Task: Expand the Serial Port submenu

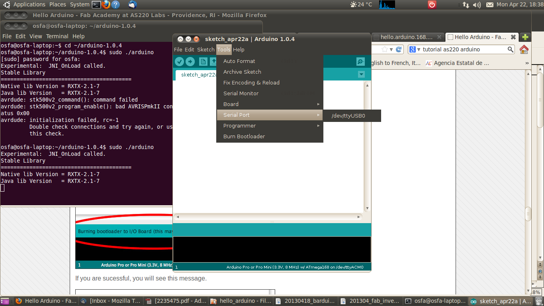Action: pos(270,115)
